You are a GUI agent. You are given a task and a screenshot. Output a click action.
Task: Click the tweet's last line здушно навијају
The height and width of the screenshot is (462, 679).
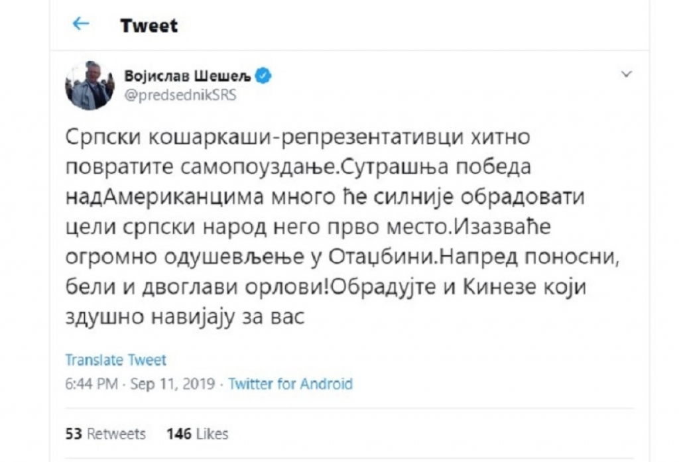[184, 317]
